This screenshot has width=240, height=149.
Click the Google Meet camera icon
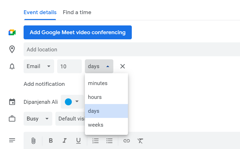[x=12, y=32]
